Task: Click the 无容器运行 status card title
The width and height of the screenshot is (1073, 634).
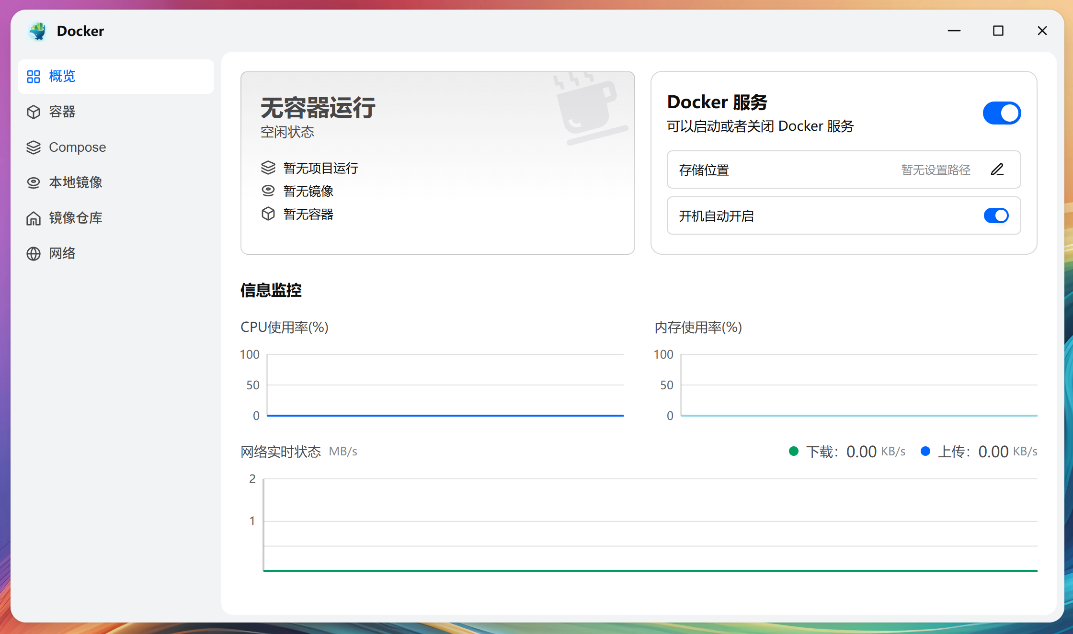Action: pyautogui.click(x=318, y=108)
